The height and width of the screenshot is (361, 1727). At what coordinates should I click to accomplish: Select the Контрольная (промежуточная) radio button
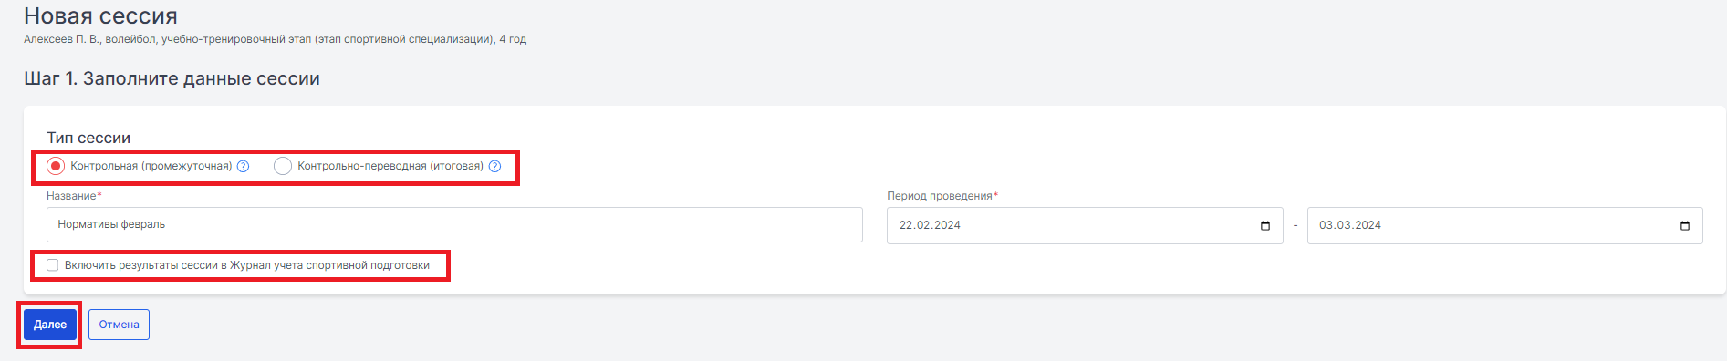click(x=56, y=166)
